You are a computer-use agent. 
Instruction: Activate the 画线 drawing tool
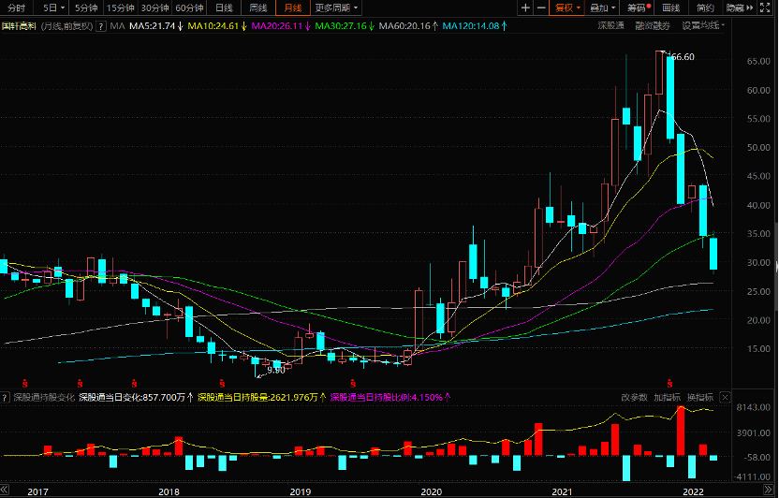670,7
